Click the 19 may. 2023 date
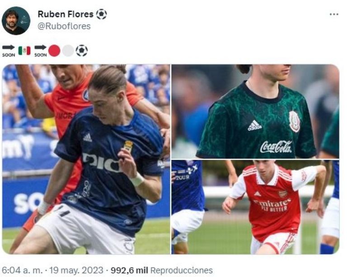The image size is (347, 277). (x=76, y=270)
